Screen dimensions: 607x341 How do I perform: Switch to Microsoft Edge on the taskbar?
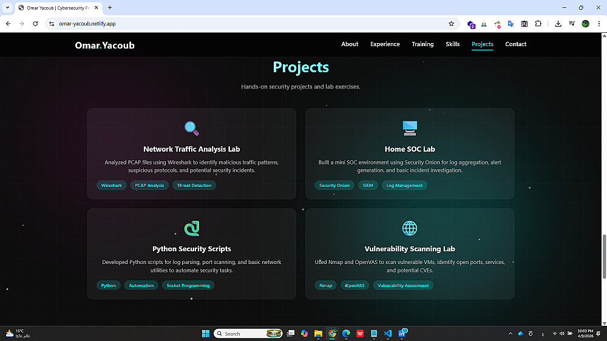click(346, 334)
